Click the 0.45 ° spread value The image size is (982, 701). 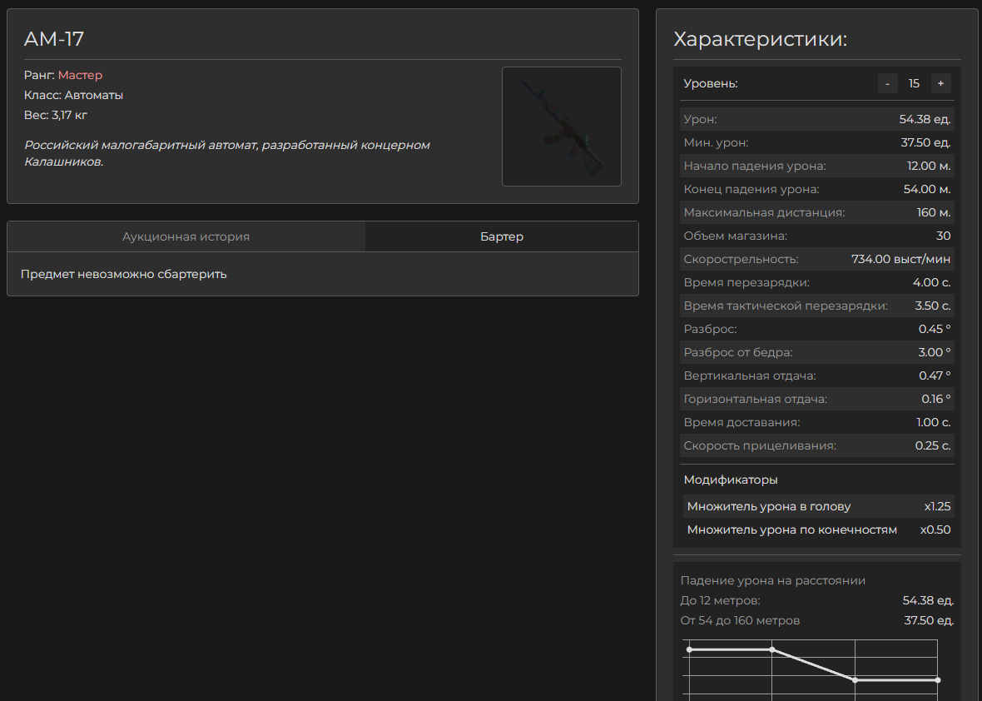coord(935,329)
